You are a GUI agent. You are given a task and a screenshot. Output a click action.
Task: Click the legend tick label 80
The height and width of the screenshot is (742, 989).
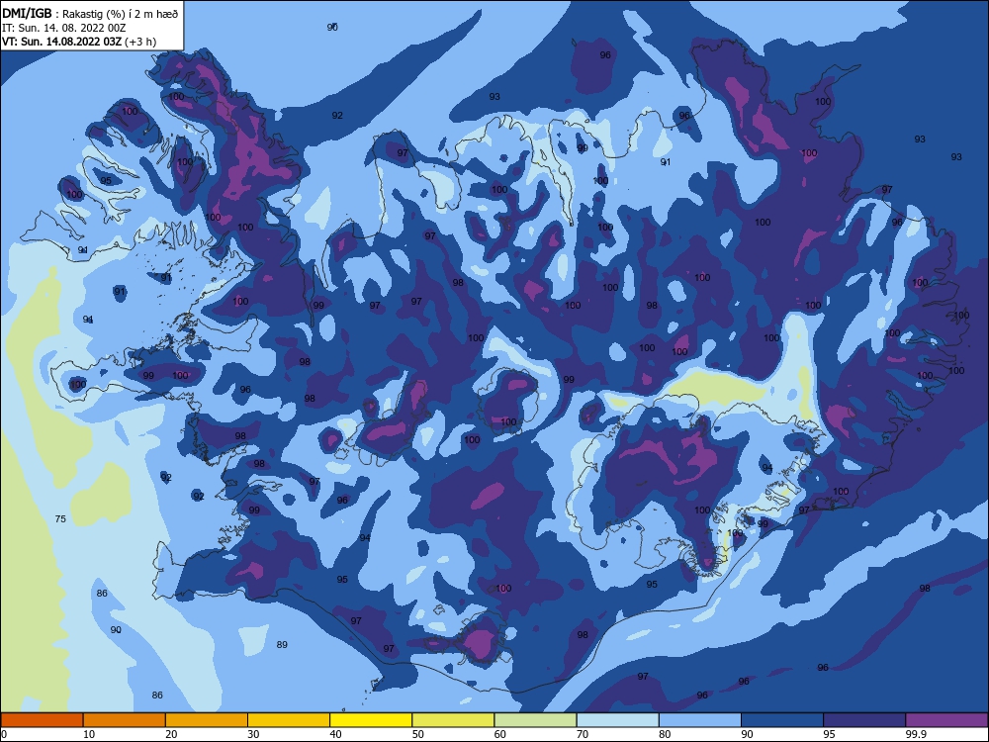[x=665, y=734]
